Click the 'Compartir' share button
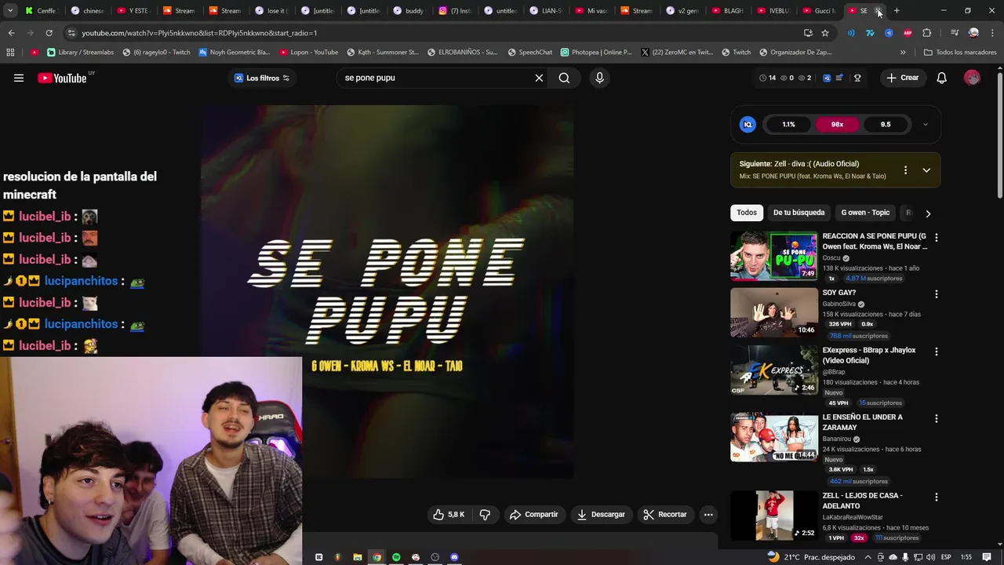1004x565 pixels. coord(533,515)
